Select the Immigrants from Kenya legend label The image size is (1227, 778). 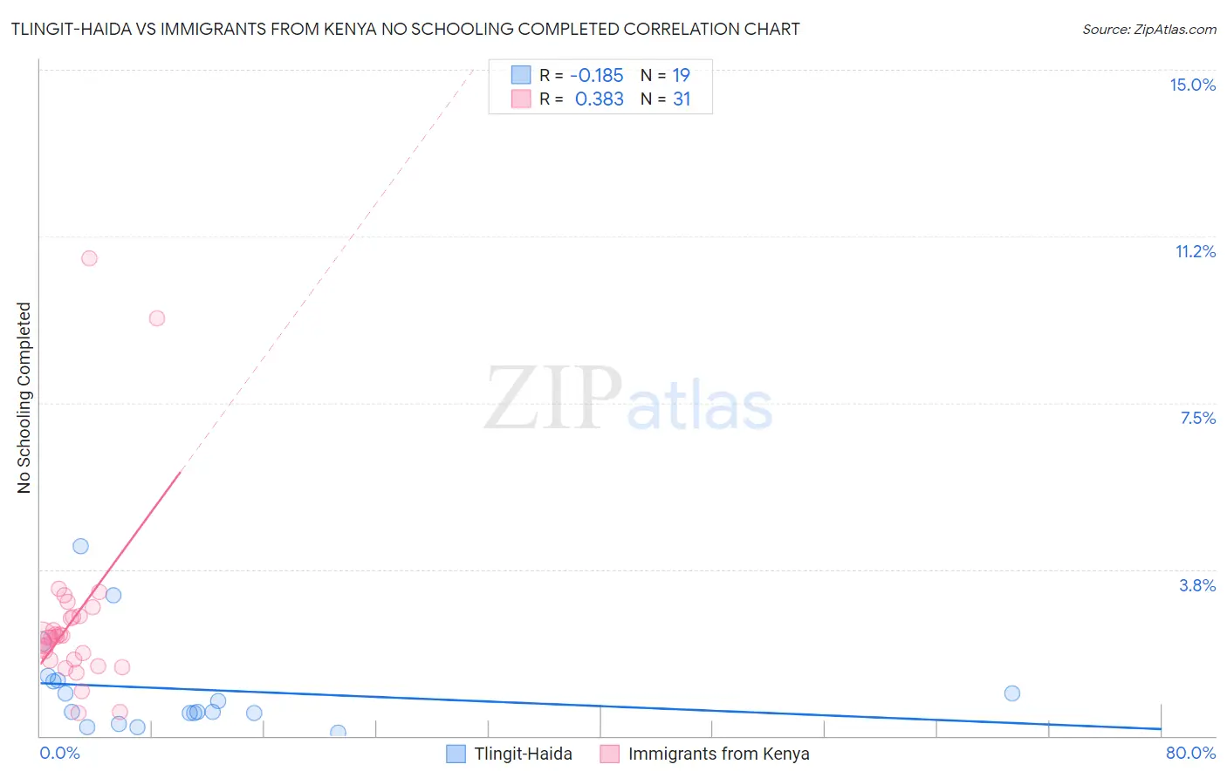[x=719, y=754]
